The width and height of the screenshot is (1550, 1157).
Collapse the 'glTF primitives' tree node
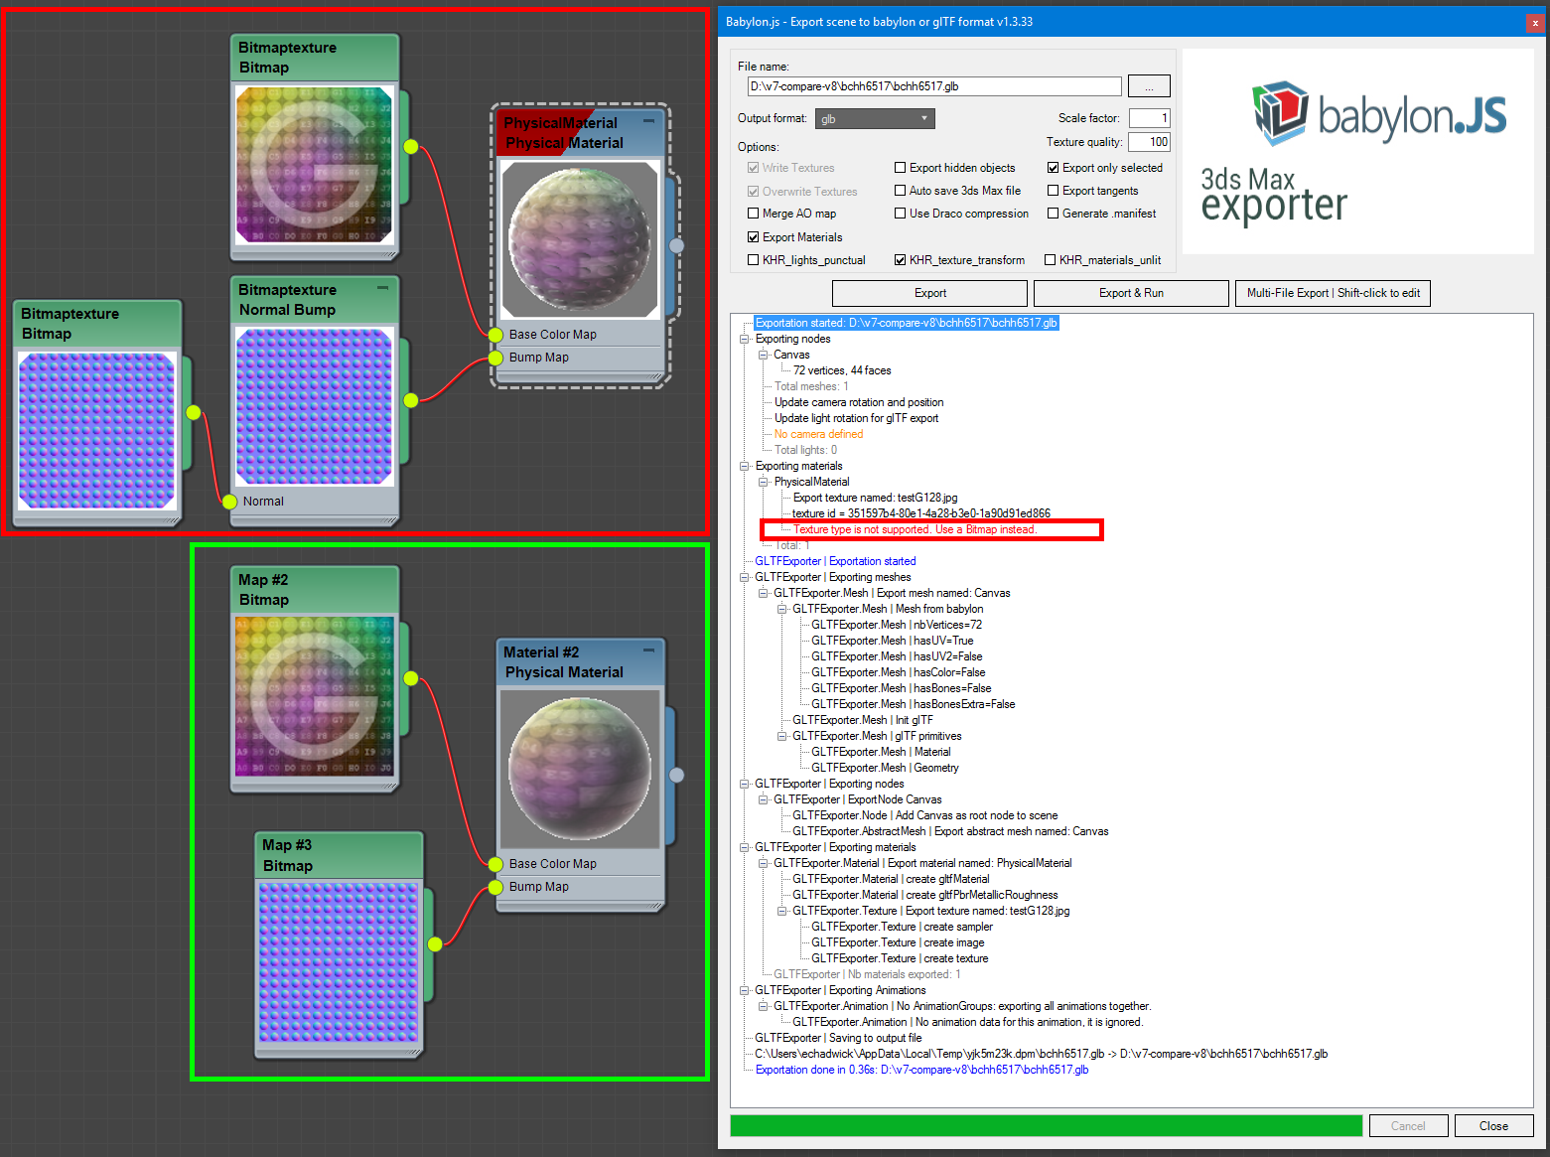pyautogui.click(x=781, y=736)
